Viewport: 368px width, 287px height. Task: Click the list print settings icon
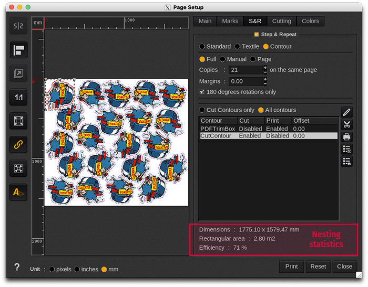[x=346, y=161]
